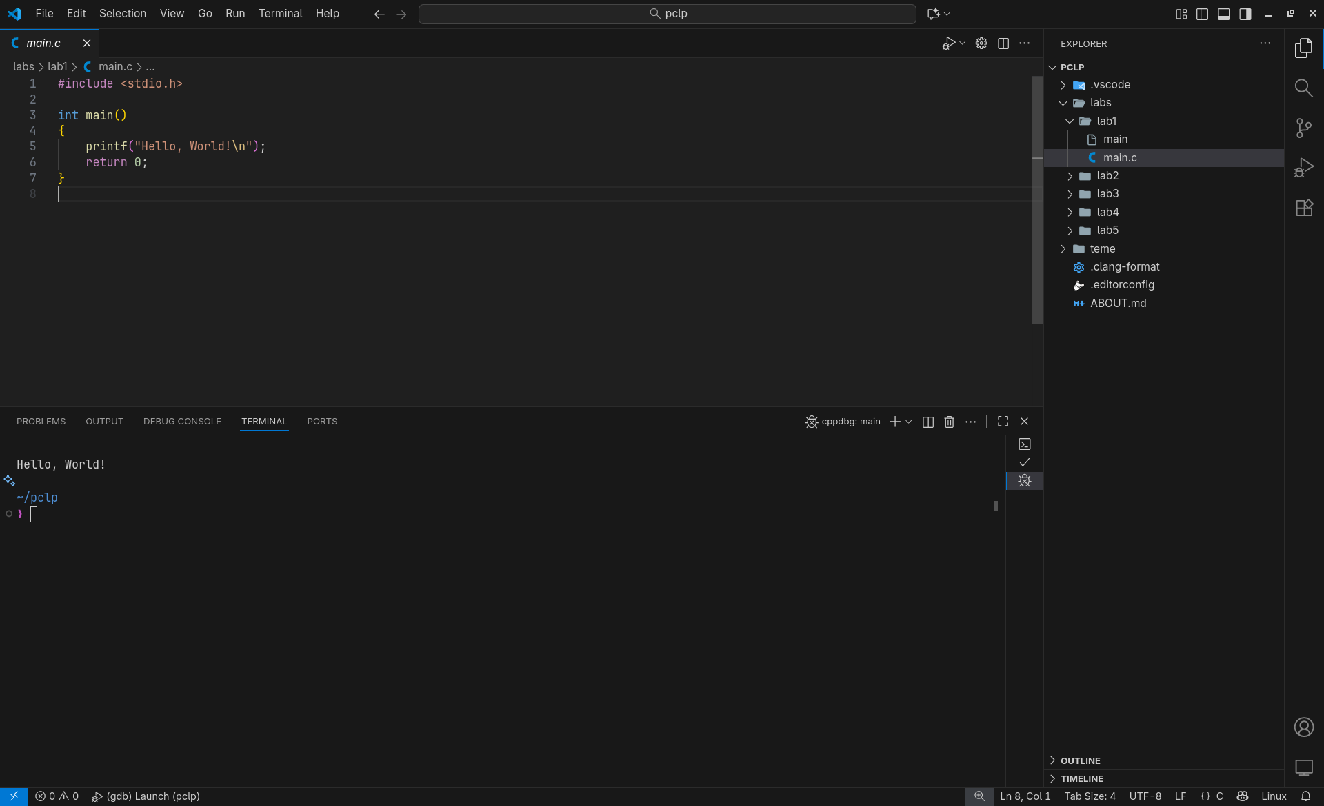Expand the lab2 folder

coord(1107,176)
